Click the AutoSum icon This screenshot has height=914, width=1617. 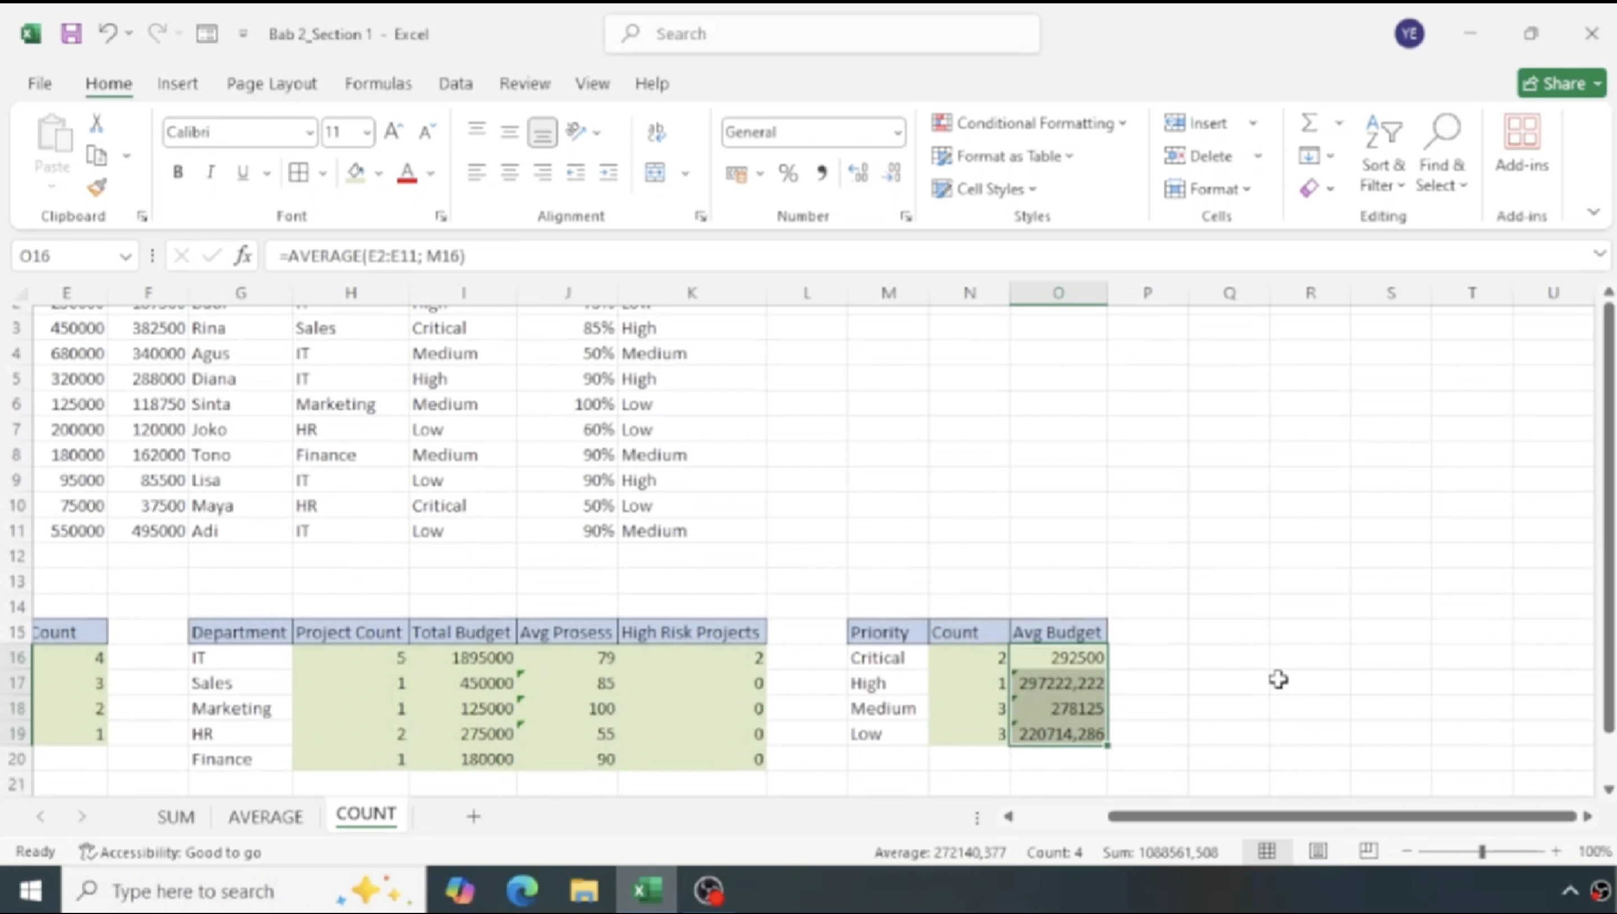tap(1310, 123)
